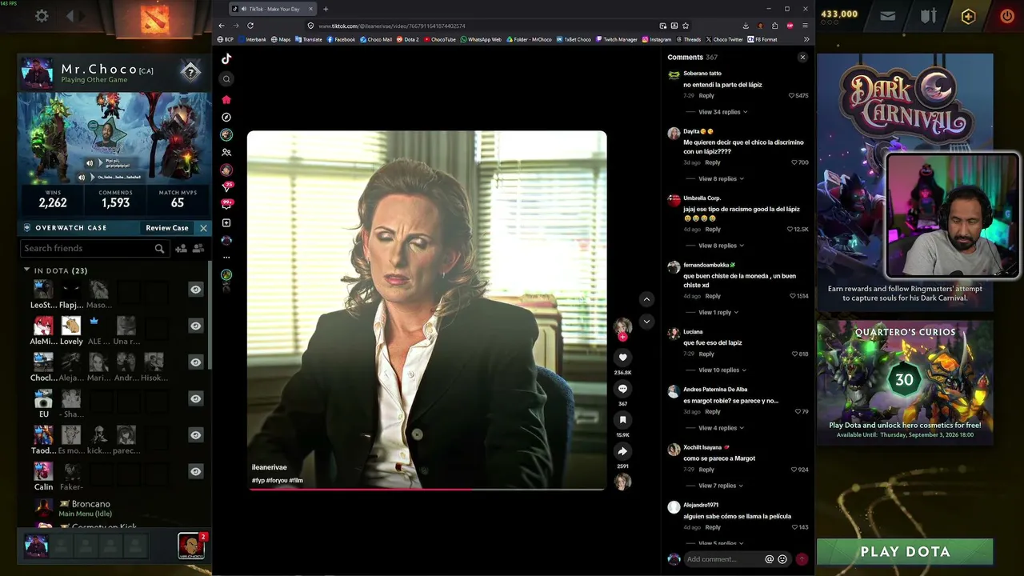
Task: Click Add Friend icon in Dota
Action: (x=182, y=249)
